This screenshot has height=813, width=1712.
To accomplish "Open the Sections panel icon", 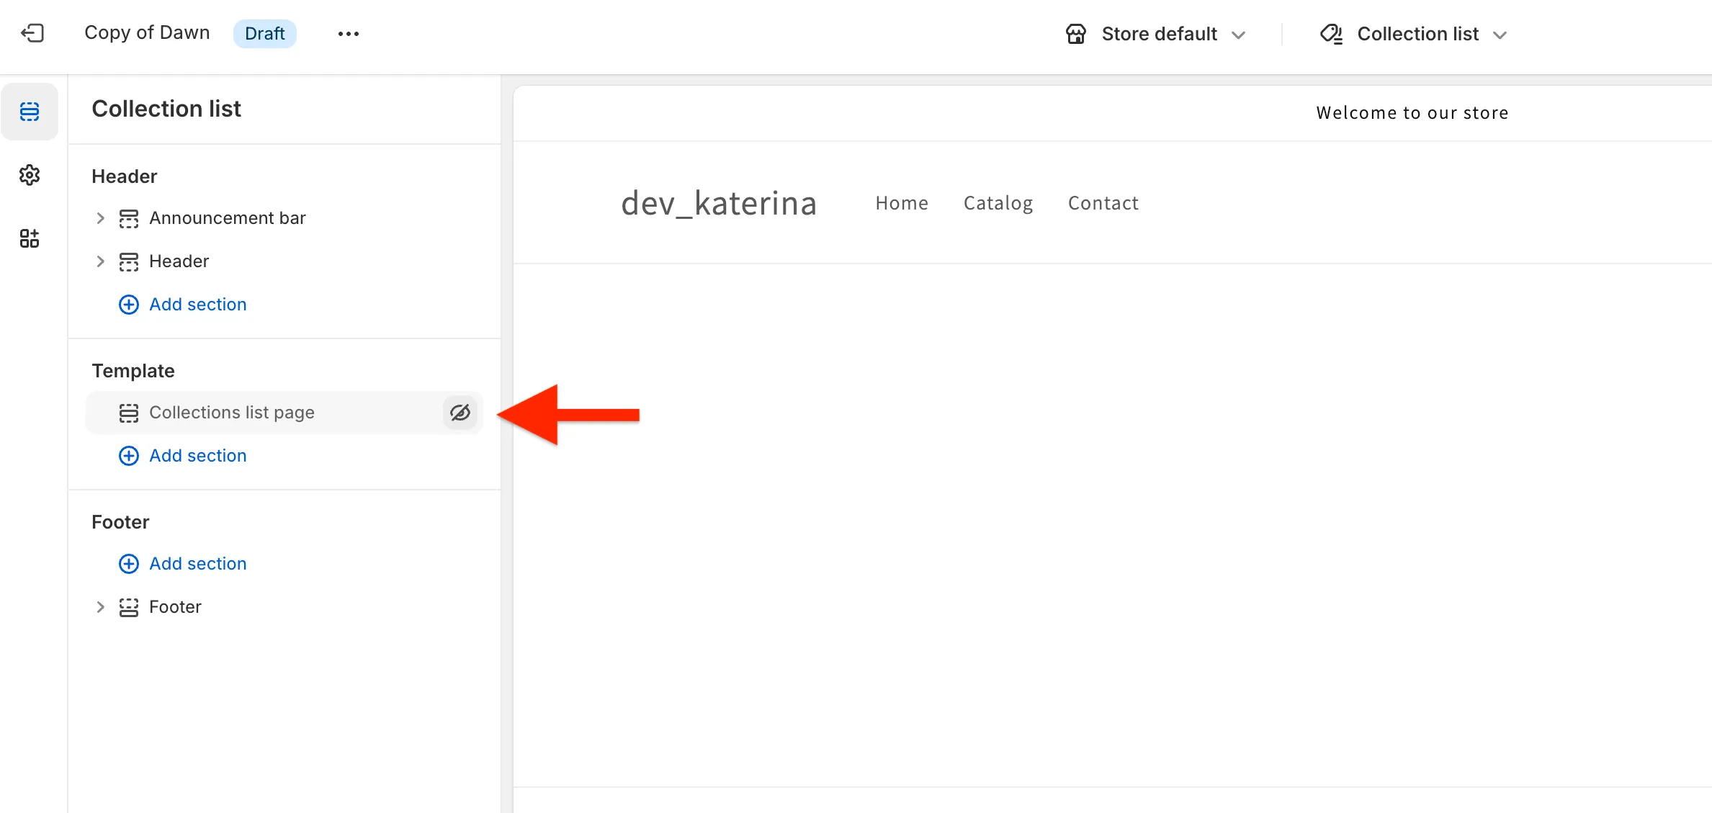I will 30,112.
